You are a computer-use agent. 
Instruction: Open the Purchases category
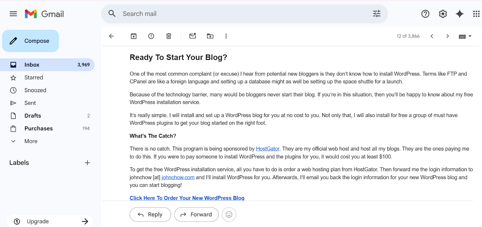(38, 128)
